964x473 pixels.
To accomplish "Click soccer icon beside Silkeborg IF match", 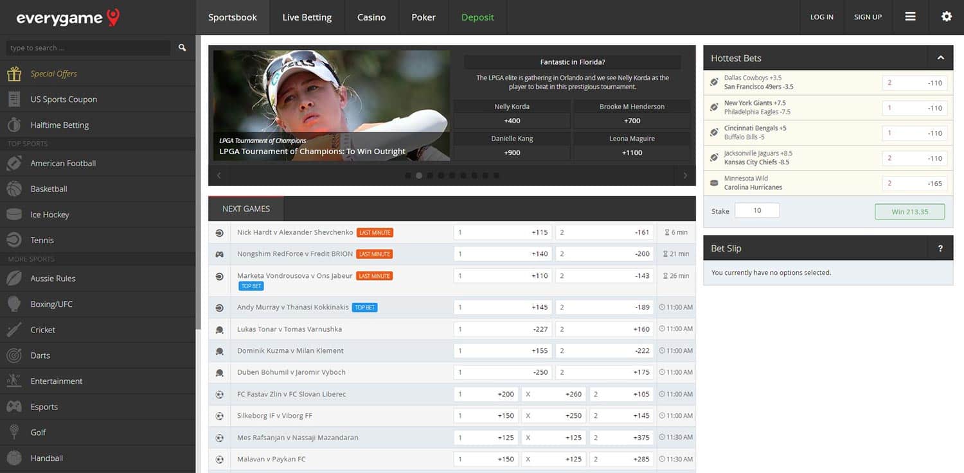I will point(219,416).
